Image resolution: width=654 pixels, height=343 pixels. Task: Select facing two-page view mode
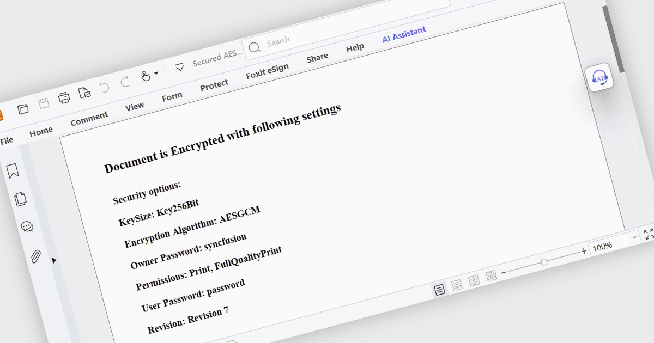(474, 280)
